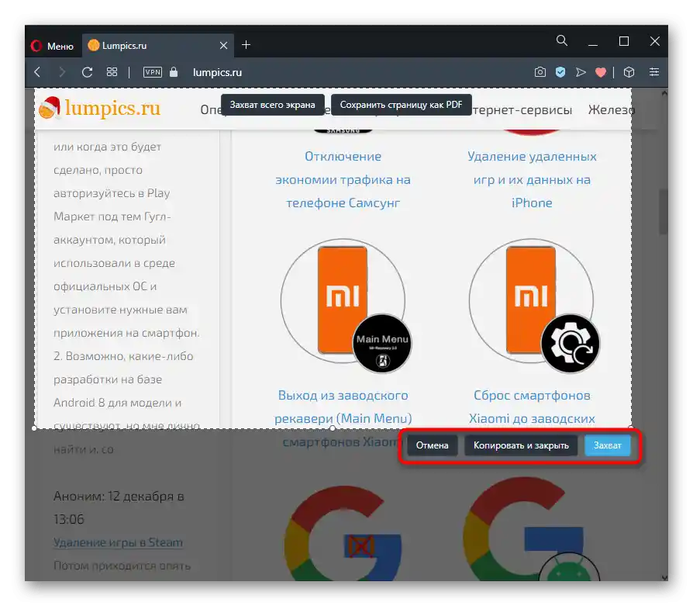Open the extensions cube icon

(629, 72)
